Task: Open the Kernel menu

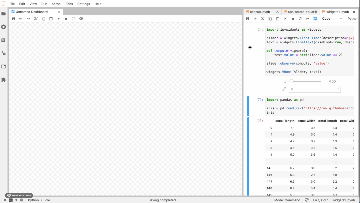Action: pos(56,4)
